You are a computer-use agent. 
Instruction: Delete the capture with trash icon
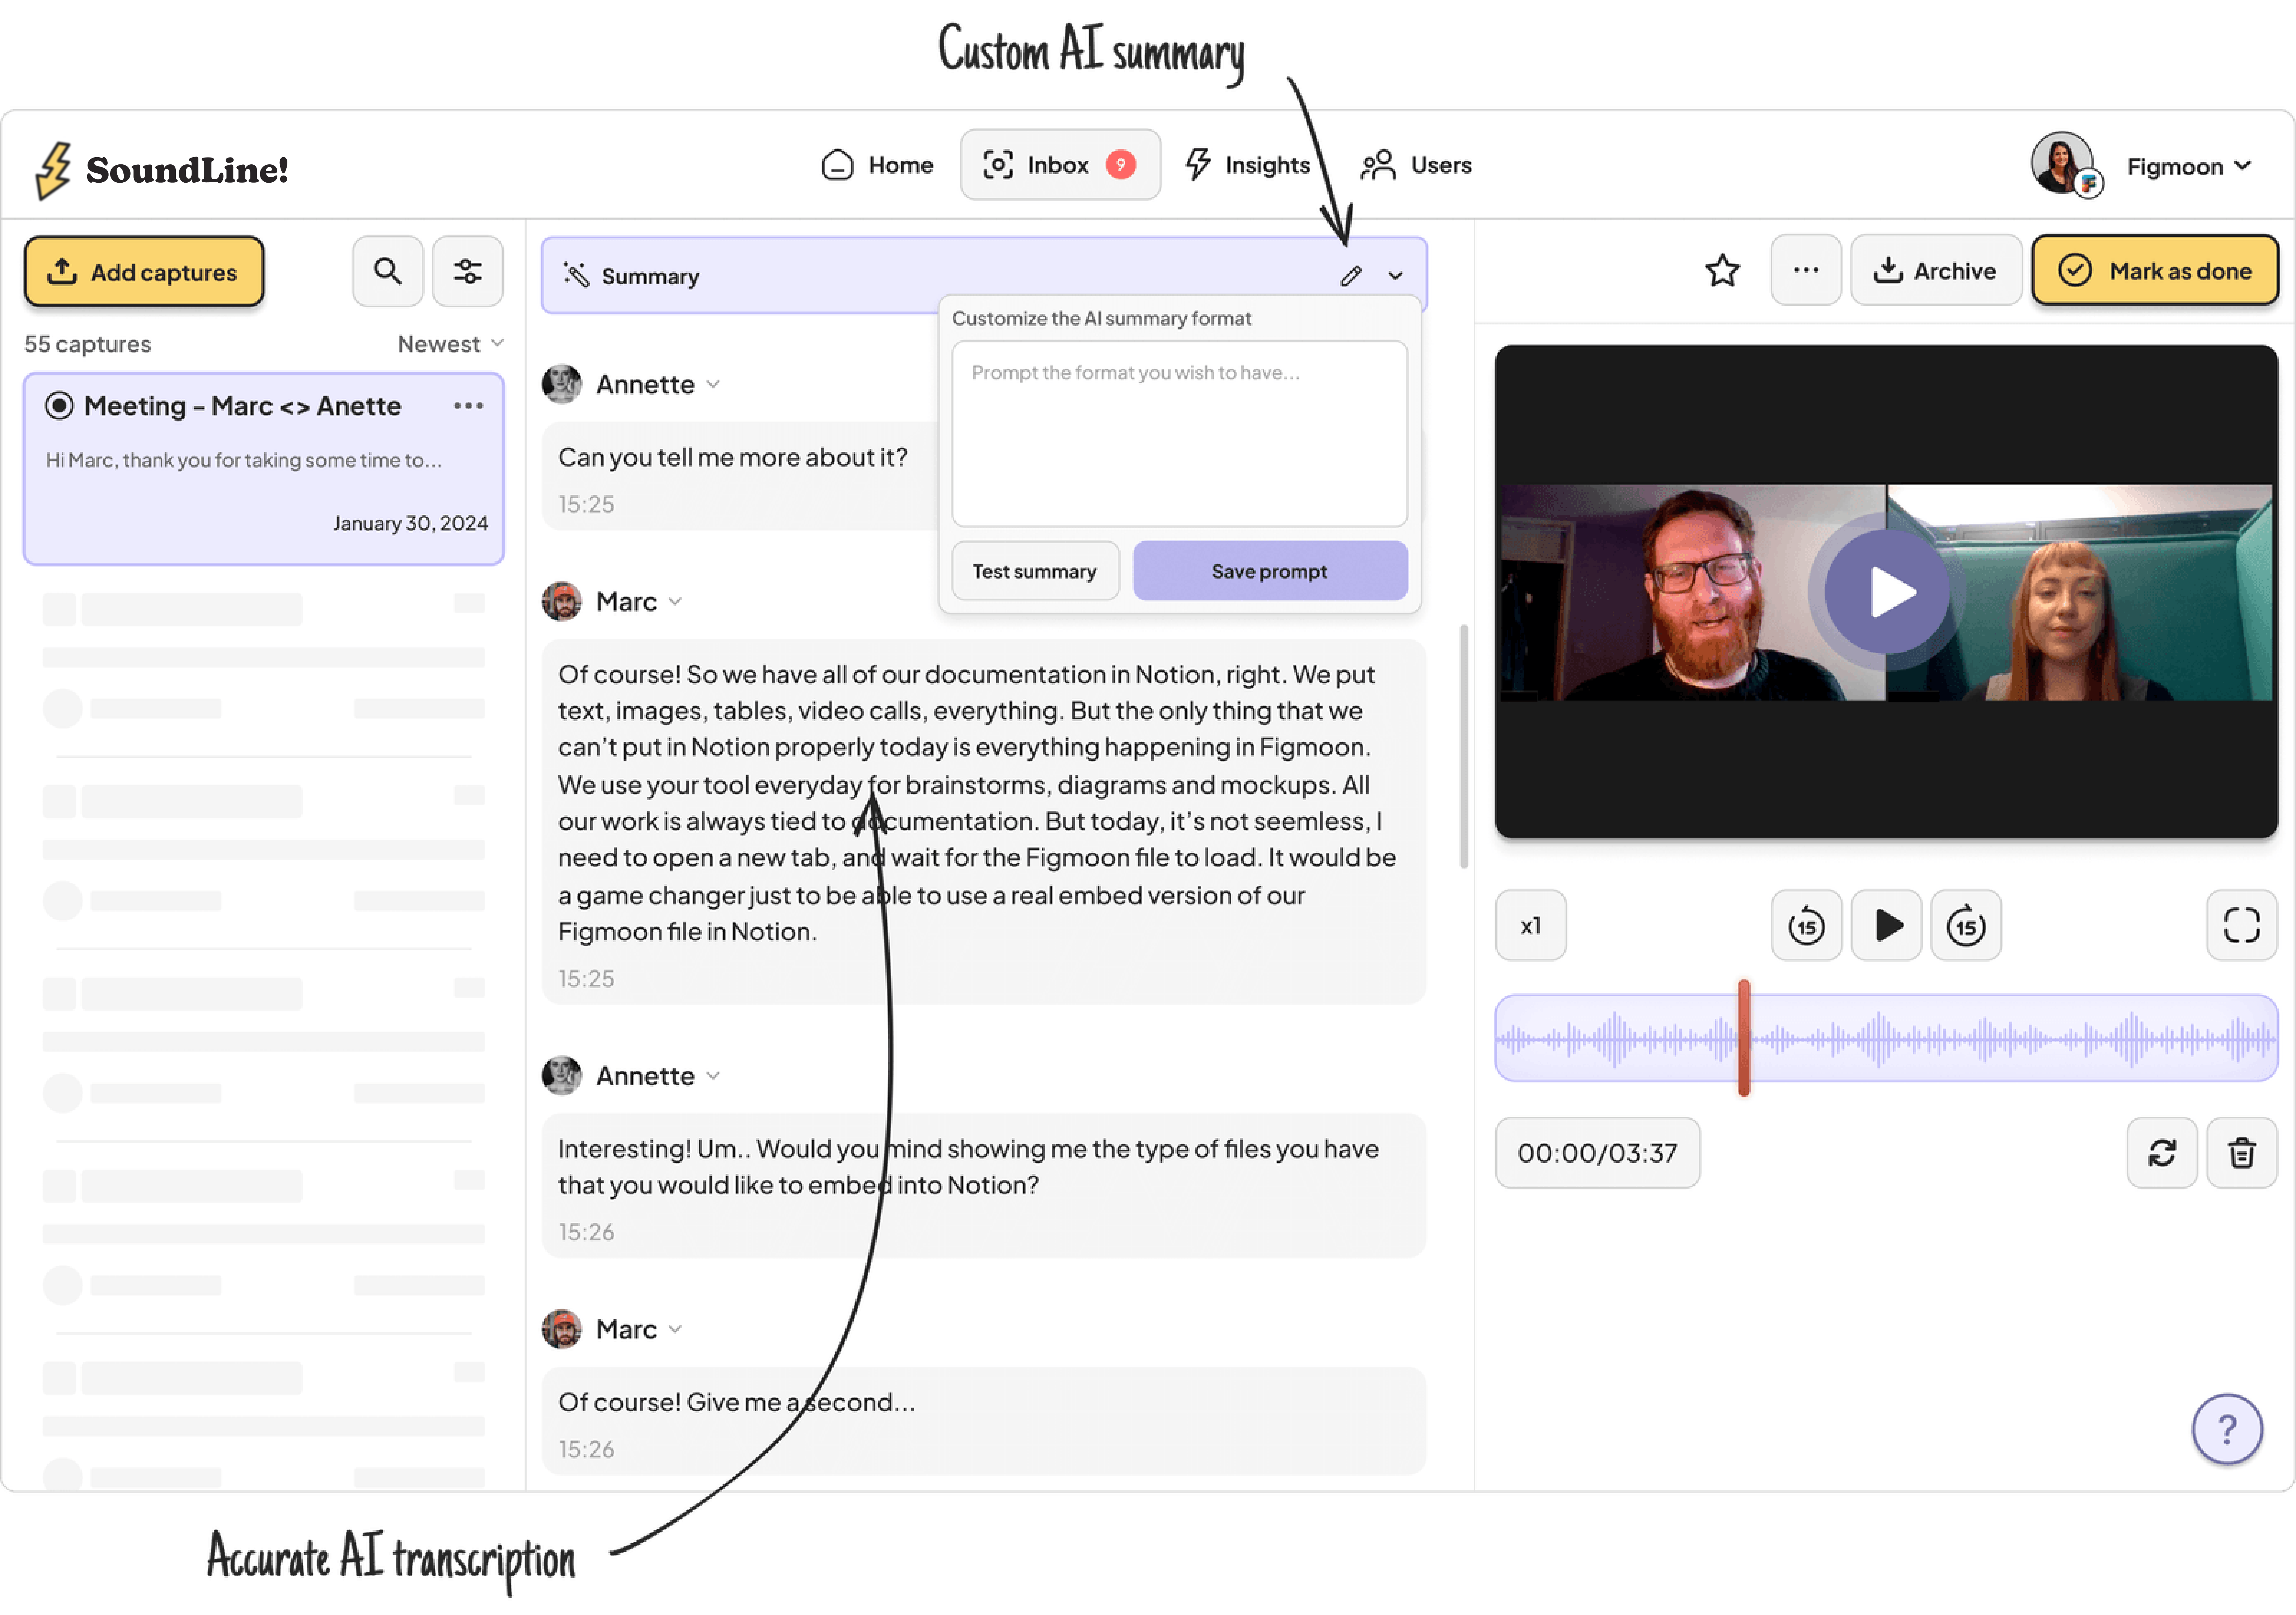tap(2241, 1153)
